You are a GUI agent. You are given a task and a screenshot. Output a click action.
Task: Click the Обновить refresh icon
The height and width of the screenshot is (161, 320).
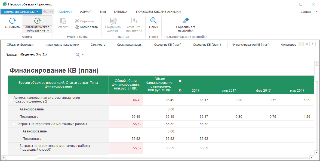12,21
